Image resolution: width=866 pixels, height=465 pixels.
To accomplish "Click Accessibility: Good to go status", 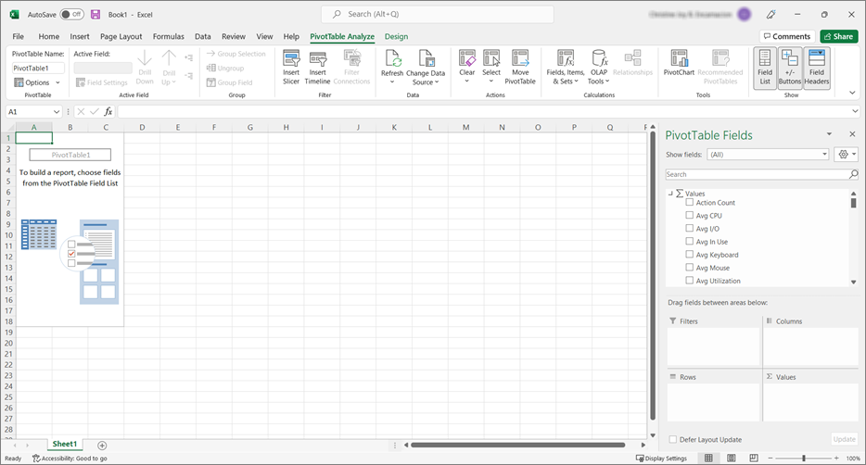I will coord(70,459).
